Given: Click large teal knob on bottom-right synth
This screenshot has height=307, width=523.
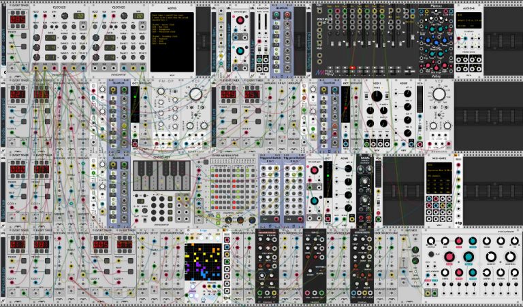Looking at the screenshot, I should click(469, 257).
